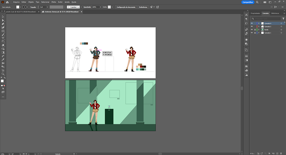
Task: Open the stroke weight dropdown
Action: point(47,7)
